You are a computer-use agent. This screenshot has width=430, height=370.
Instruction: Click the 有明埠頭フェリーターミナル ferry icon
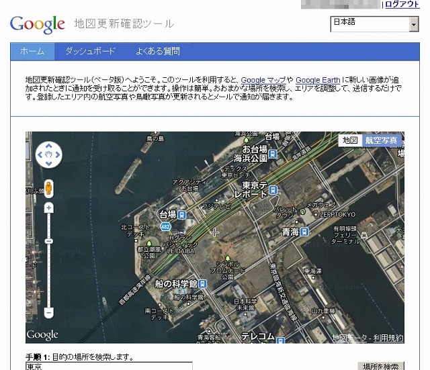[364, 236]
